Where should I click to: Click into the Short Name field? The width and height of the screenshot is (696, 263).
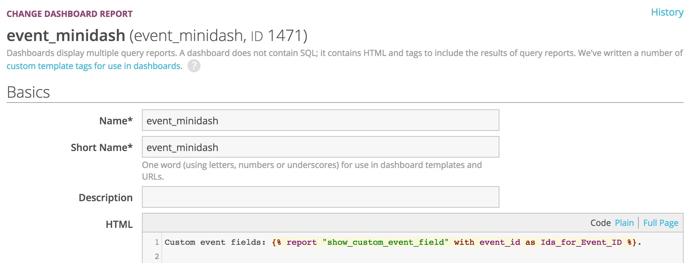[320, 147]
